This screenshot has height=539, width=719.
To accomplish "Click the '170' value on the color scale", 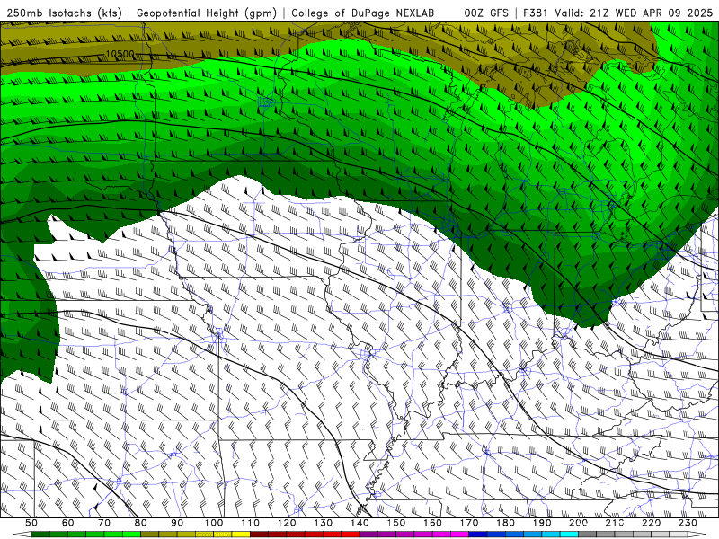I will (469, 523).
